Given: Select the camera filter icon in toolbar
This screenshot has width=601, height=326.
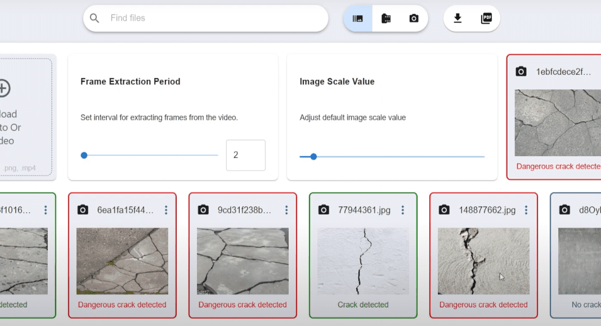Looking at the screenshot, I should pyautogui.click(x=414, y=19).
